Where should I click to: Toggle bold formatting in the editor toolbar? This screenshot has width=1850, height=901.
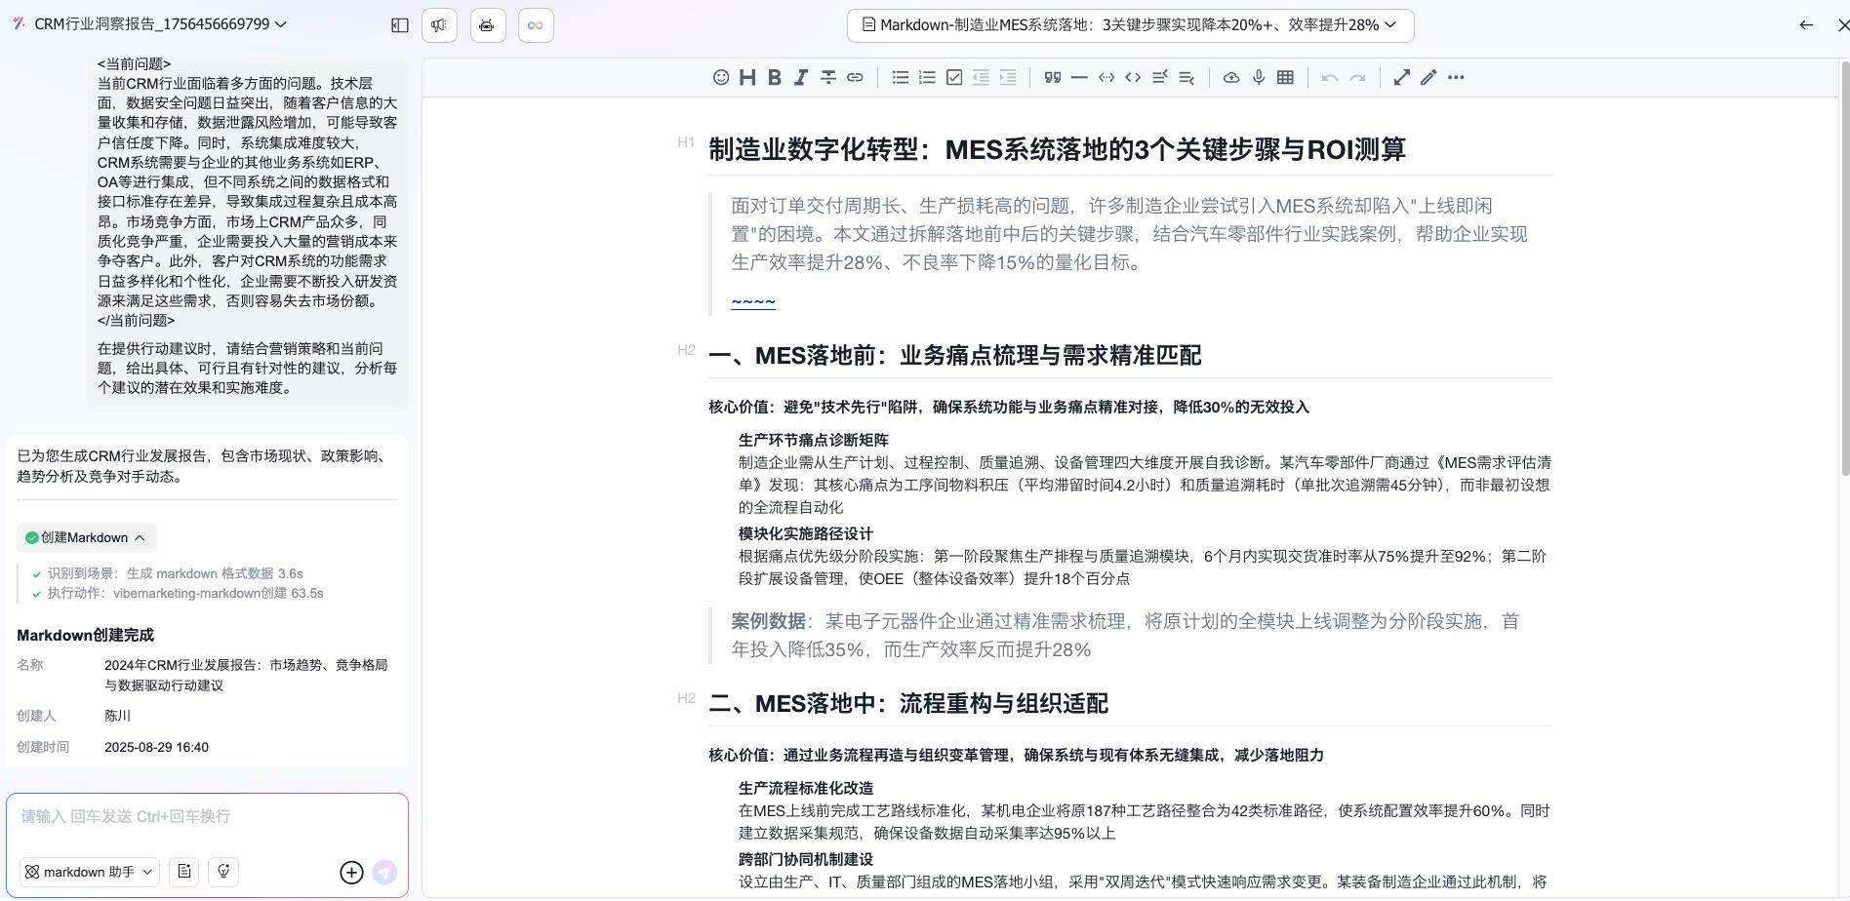[775, 77]
